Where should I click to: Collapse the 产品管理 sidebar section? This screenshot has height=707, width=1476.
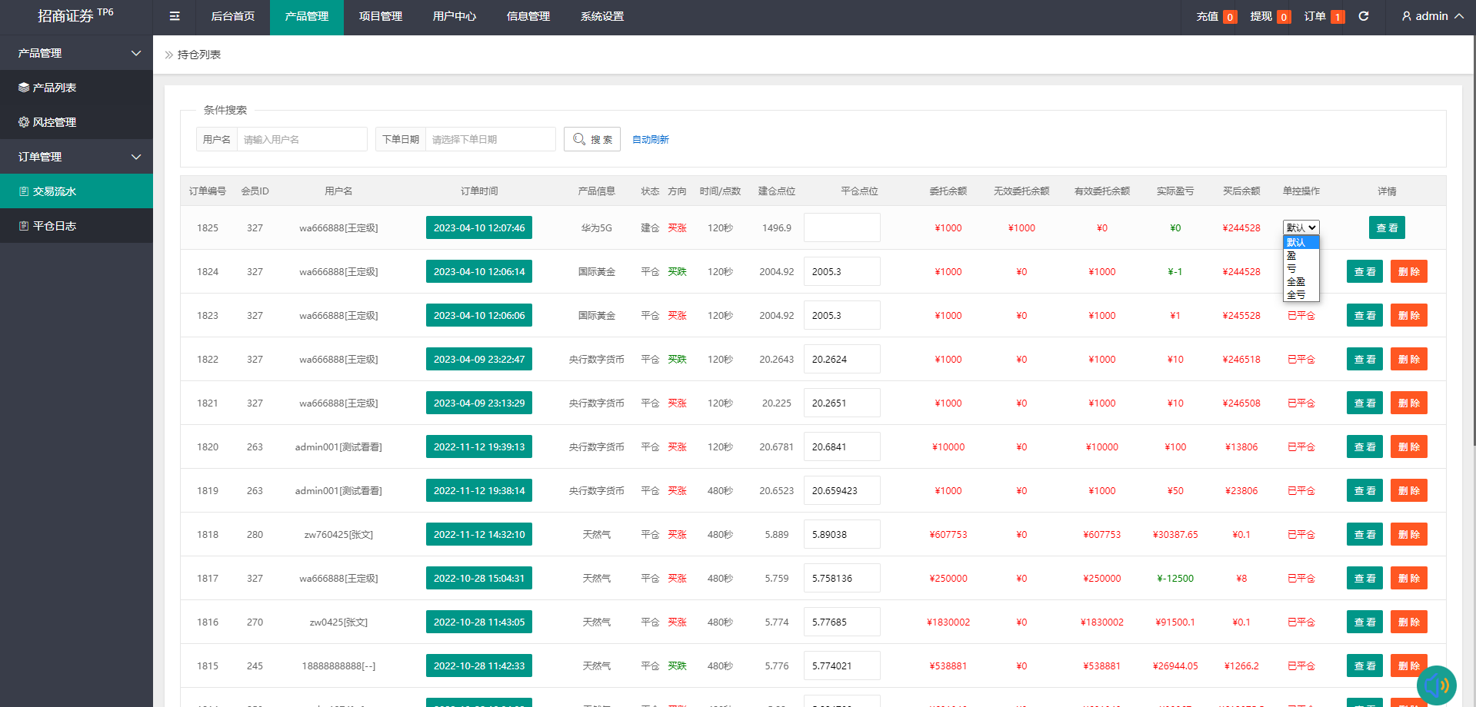[136, 53]
